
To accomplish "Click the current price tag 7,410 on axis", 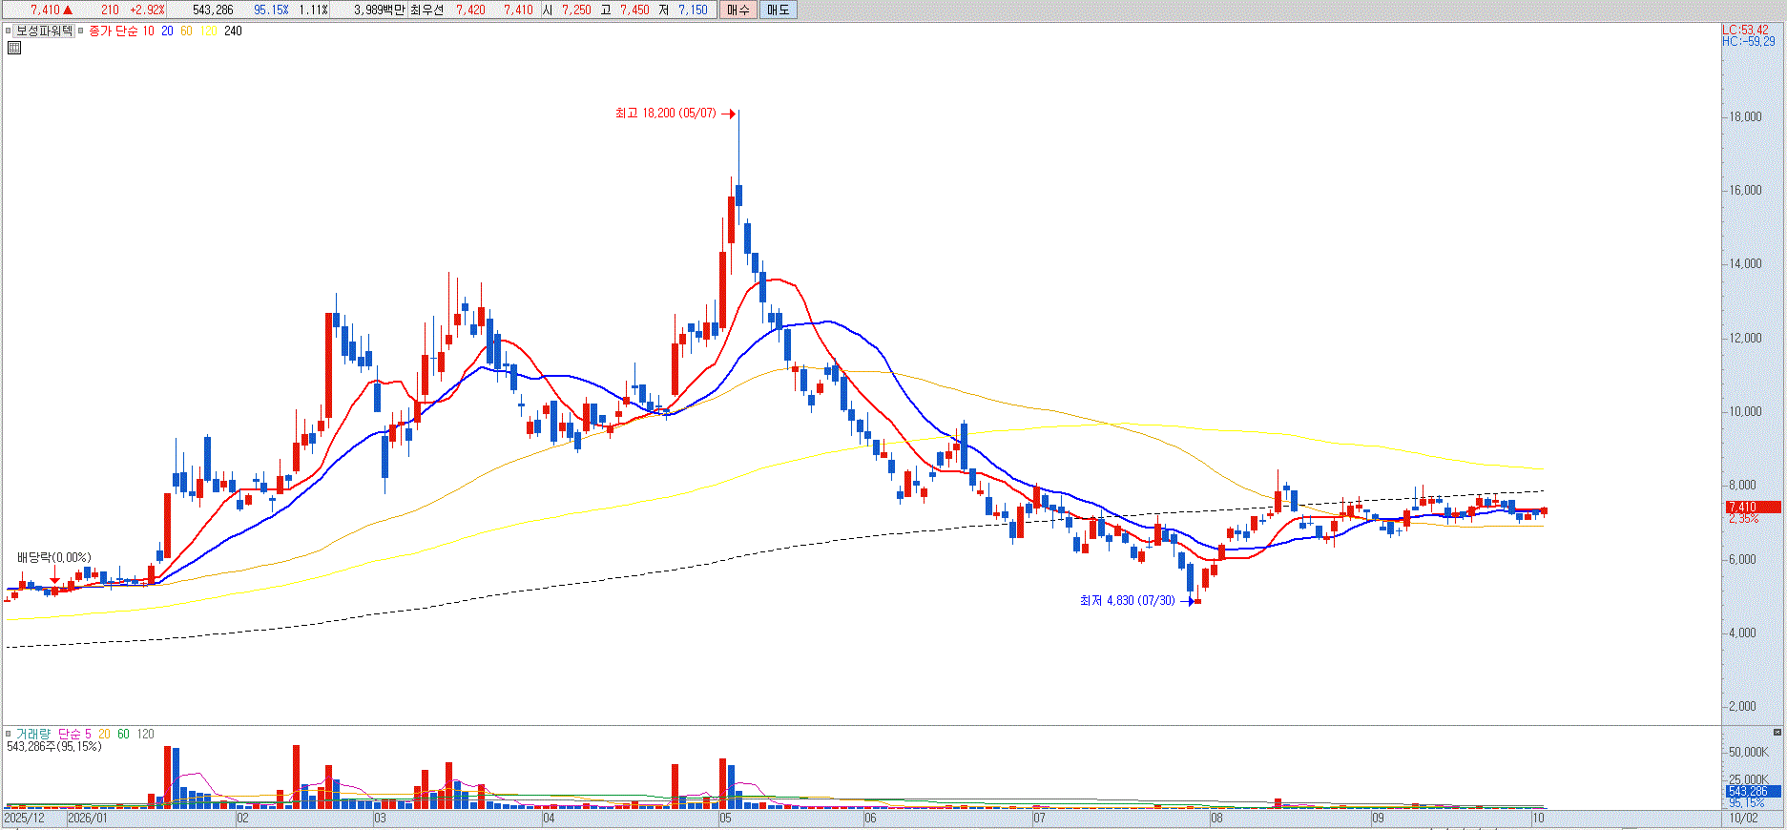I will (1754, 508).
